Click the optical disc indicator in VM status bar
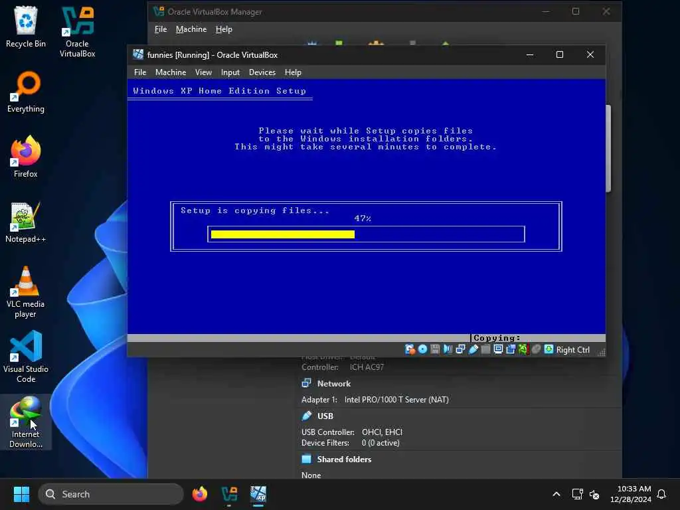Image resolution: width=680 pixels, height=510 pixels. 422,349
